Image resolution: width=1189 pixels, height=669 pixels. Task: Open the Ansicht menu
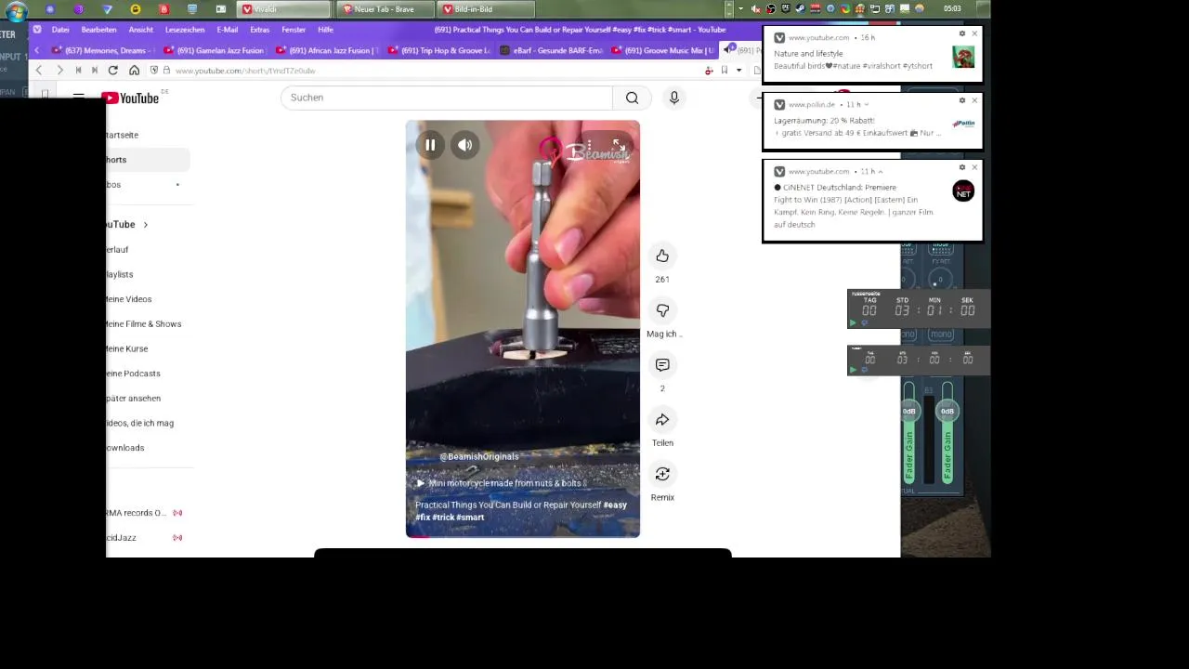[141, 30]
